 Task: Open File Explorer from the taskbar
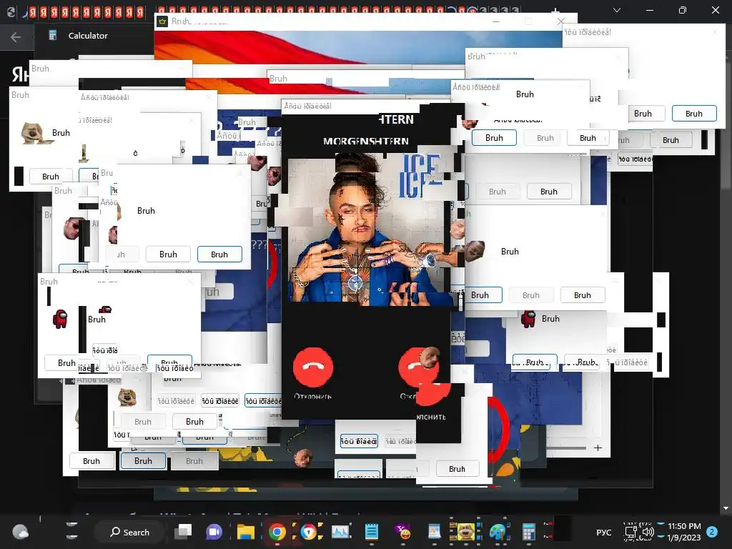[x=246, y=532]
